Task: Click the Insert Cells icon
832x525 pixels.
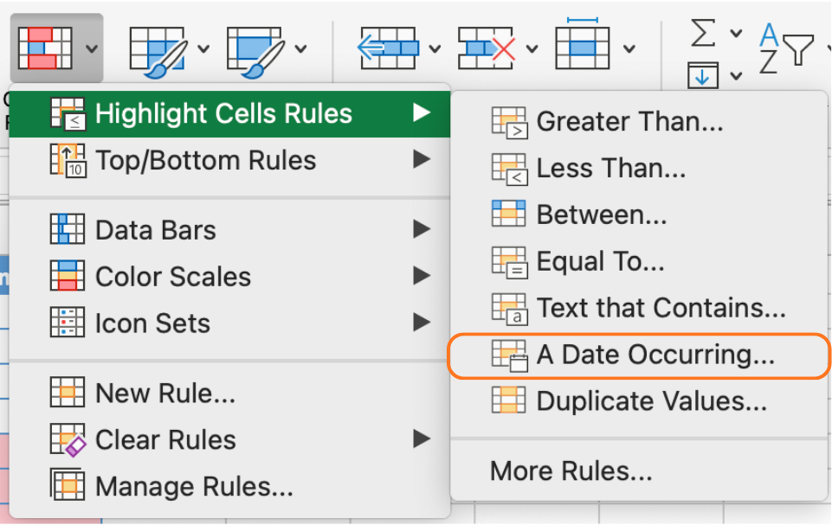Action: [389, 48]
